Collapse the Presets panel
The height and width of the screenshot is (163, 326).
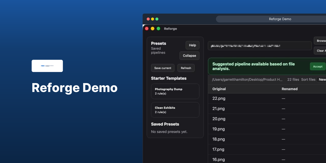[189, 55]
